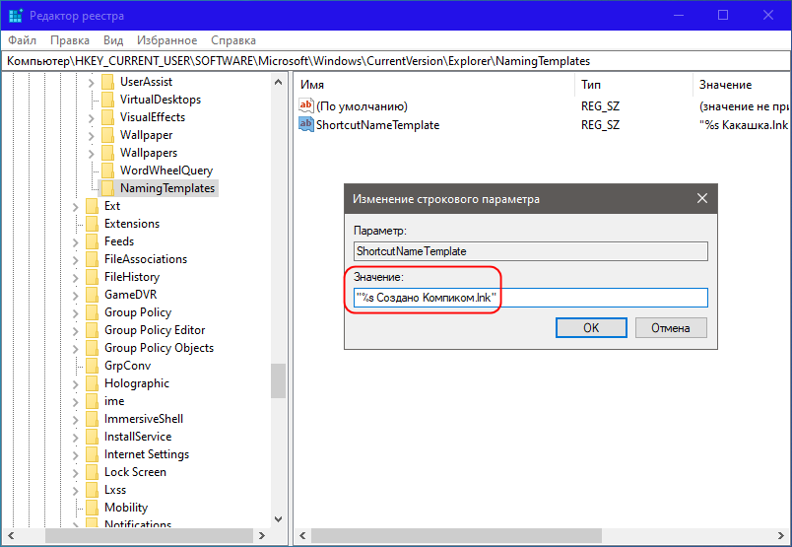792x547 pixels.
Task: Click the FileHistory folder icon
Action: [x=92, y=277]
